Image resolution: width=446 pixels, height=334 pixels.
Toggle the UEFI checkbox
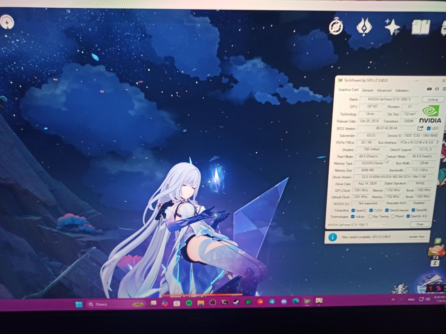429,129
